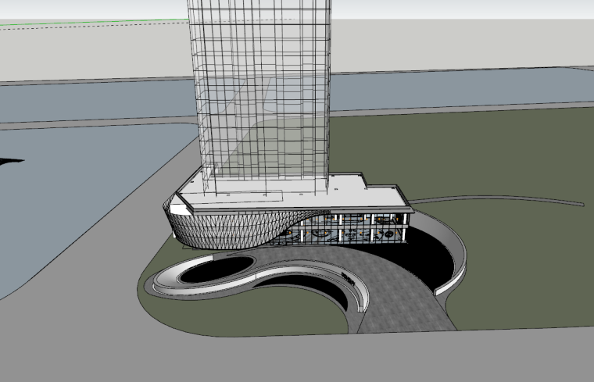Click the black shape at left edge
The height and width of the screenshot is (382, 594).
tap(9, 162)
